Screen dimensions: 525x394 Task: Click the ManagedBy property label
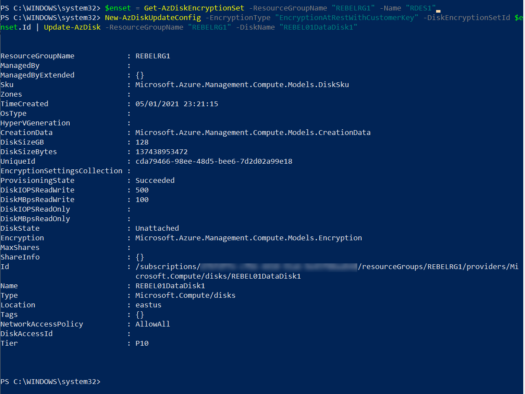(20, 66)
